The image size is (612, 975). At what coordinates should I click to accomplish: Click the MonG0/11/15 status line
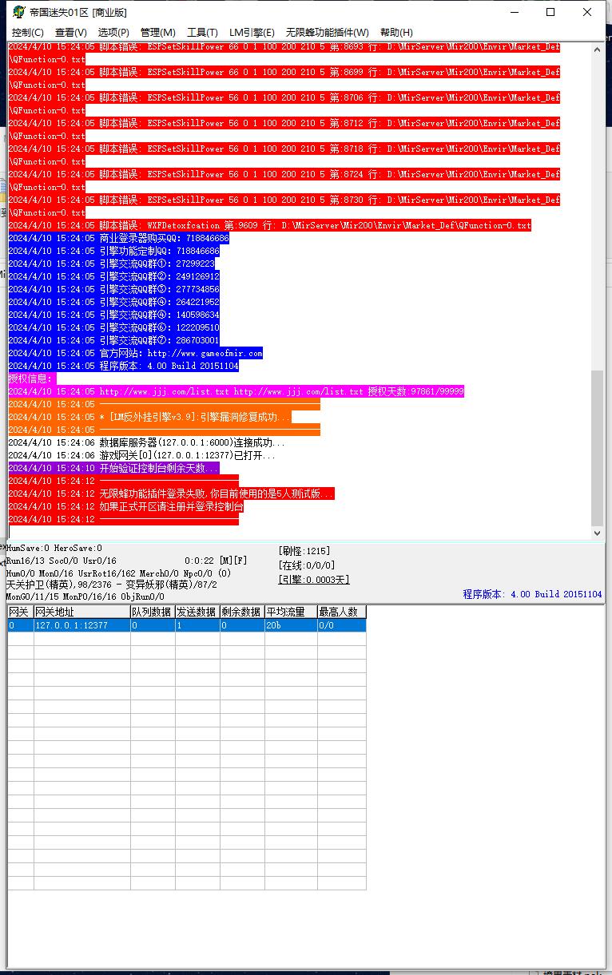(85, 596)
